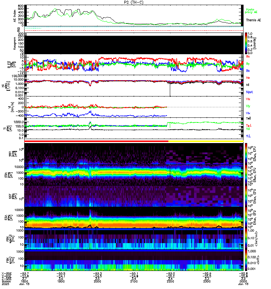Click the green By legend label
Viewport: 271px width, 289px height.
(248, 64)
